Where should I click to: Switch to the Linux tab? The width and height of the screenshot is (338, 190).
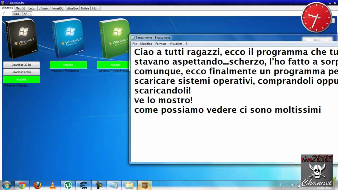[x=31, y=8]
